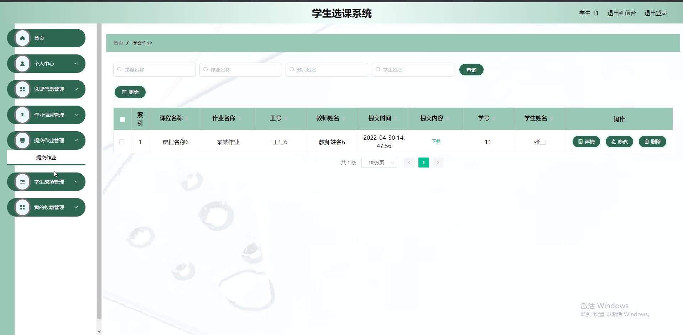Click the 学生选课系统 page title
Image resolution: width=683 pixels, height=335 pixels.
(342, 13)
